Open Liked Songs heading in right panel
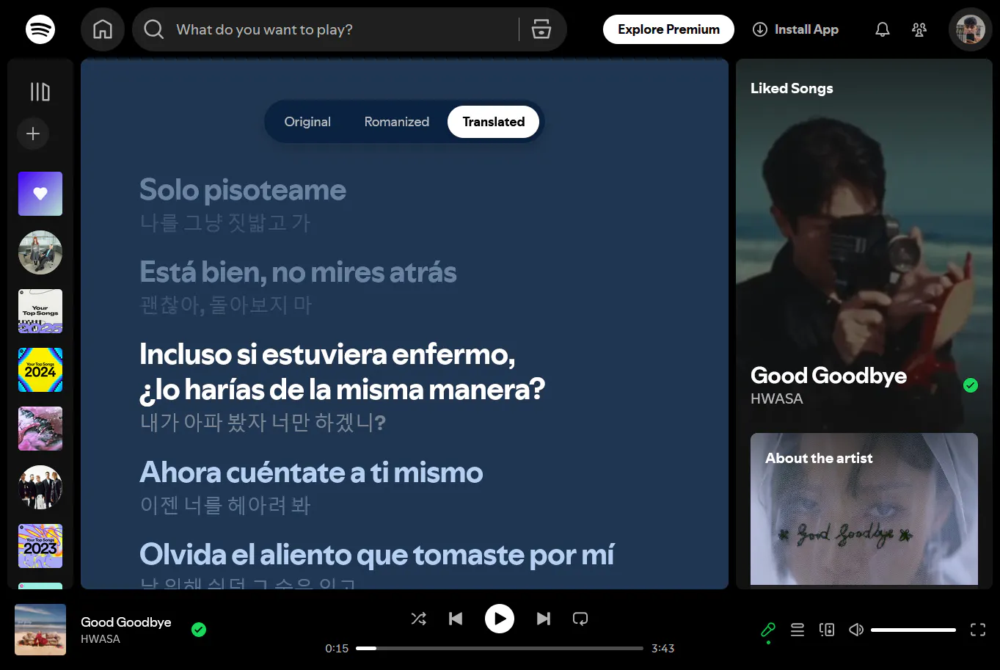 tap(792, 88)
